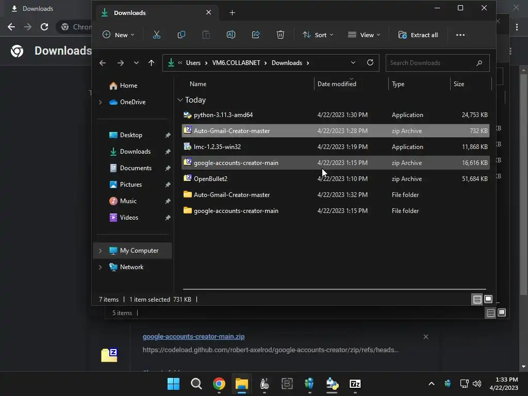This screenshot has width=528, height=396.
Task: Switch to details view layout icon
Action: point(477,299)
